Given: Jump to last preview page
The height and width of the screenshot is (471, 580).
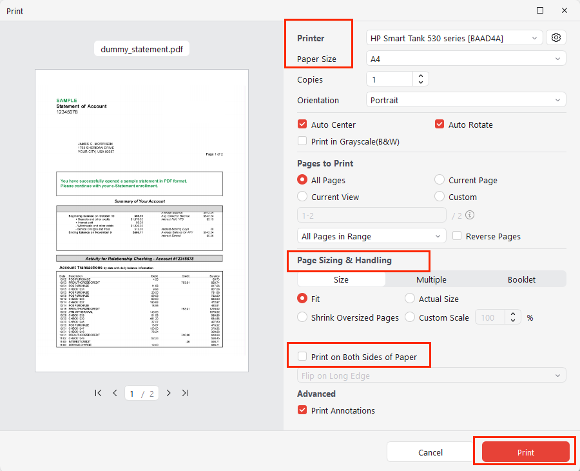Looking at the screenshot, I should coord(186,393).
